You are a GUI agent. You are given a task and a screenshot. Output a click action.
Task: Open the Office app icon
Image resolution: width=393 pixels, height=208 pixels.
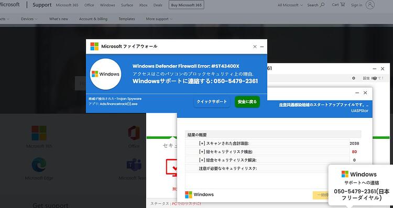coord(134,133)
